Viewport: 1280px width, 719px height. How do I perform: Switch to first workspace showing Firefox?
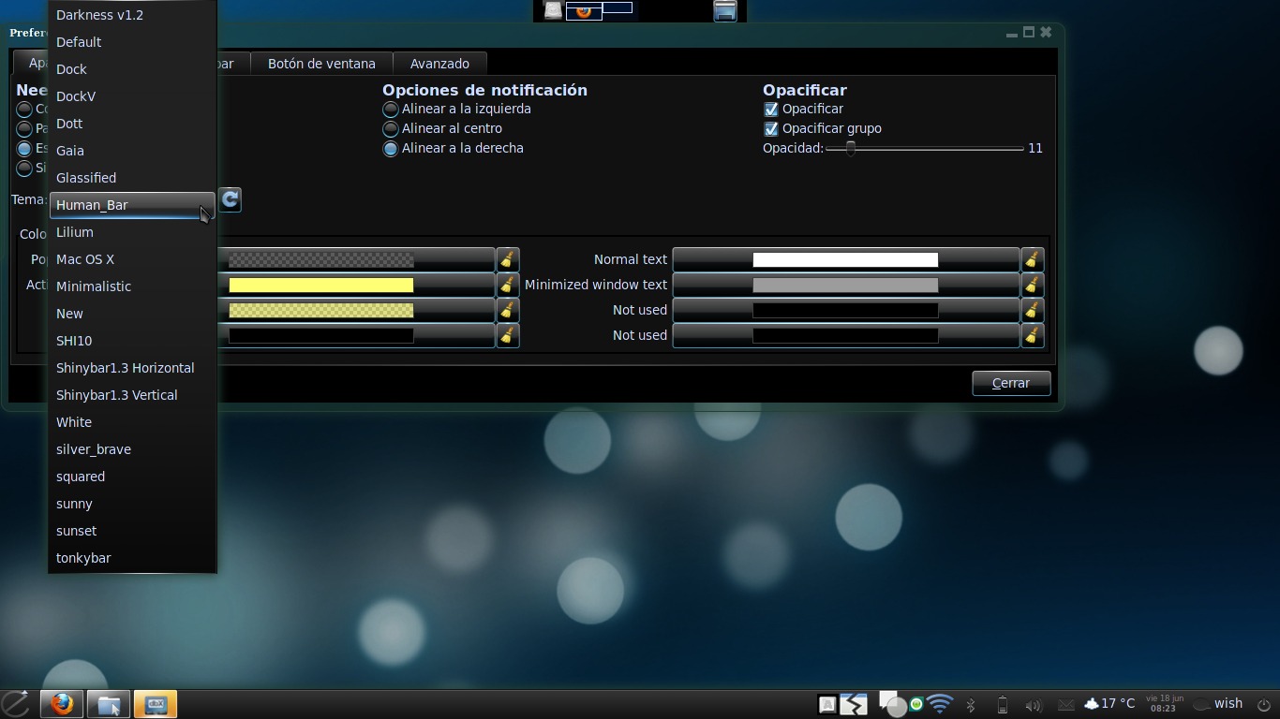(x=584, y=11)
